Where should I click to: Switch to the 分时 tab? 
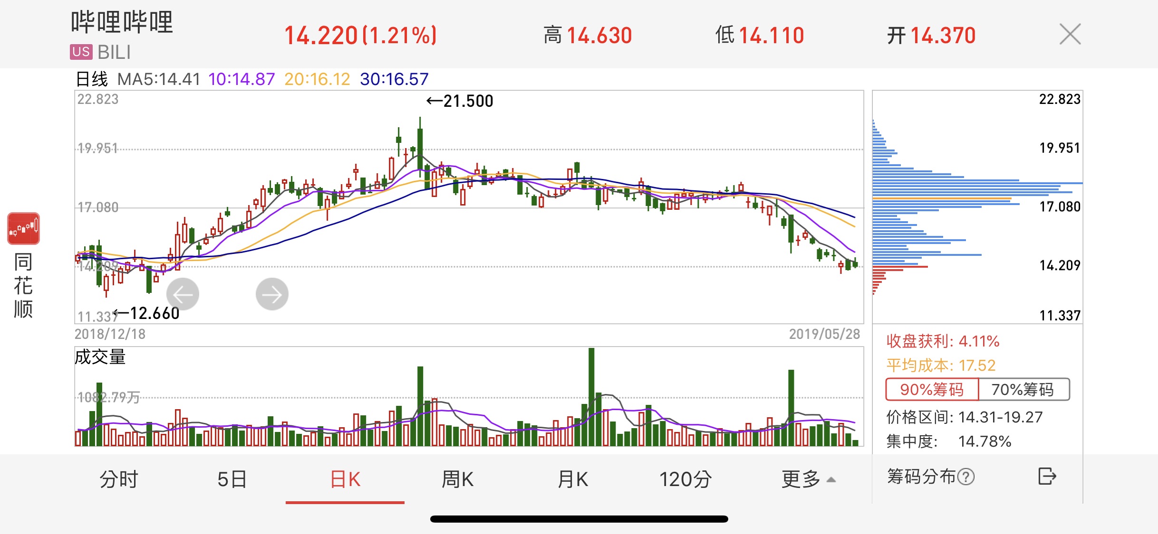click(x=119, y=479)
